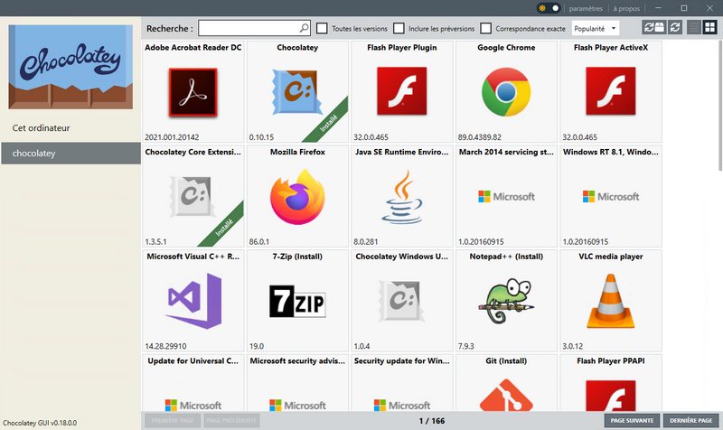This screenshot has width=723, height=430.
Task: Open the Popularité sort dropdown
Action: point(596,28)
